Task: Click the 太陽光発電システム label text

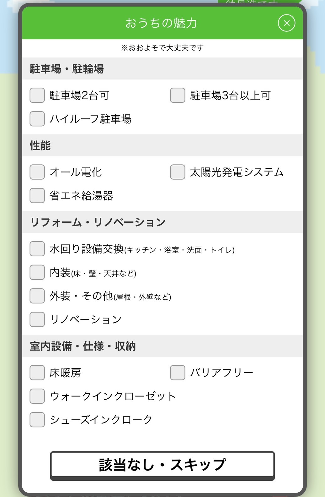Action: (x=237, y=172)
